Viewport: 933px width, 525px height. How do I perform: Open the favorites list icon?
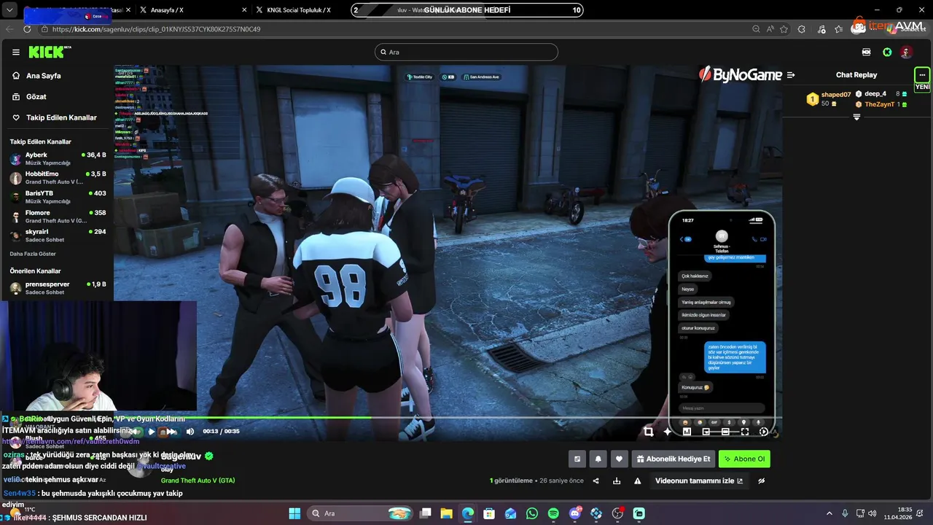tap(838, 29)
